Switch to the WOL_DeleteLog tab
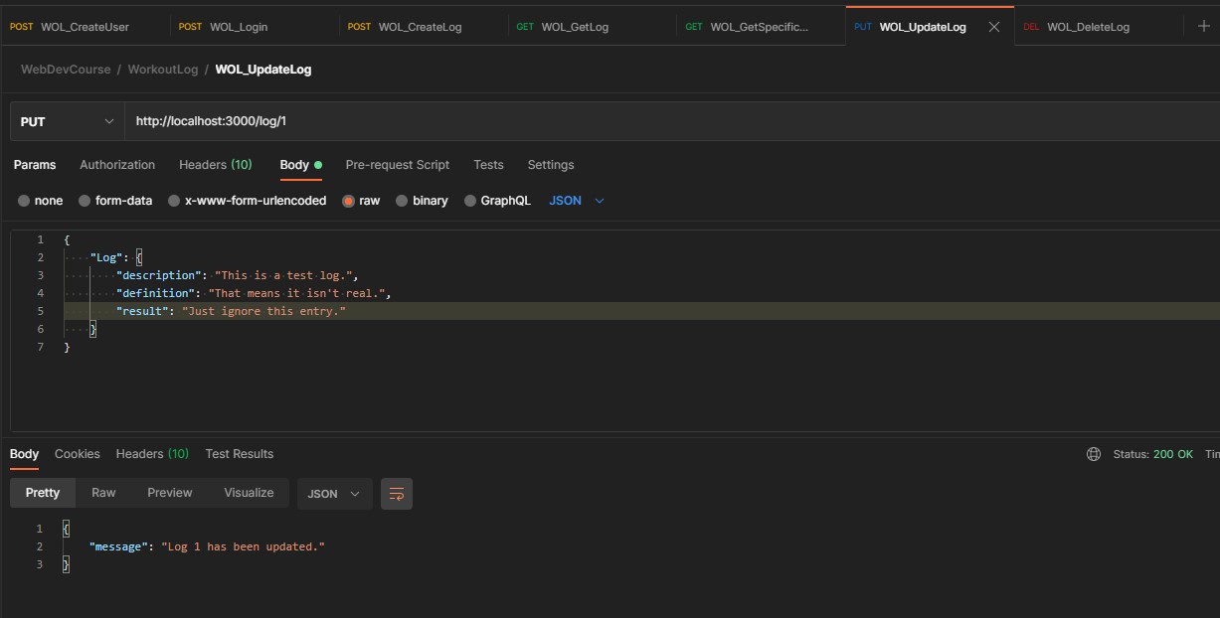The width and height of the screenshot is (1220, 618). pos(1099,27)
